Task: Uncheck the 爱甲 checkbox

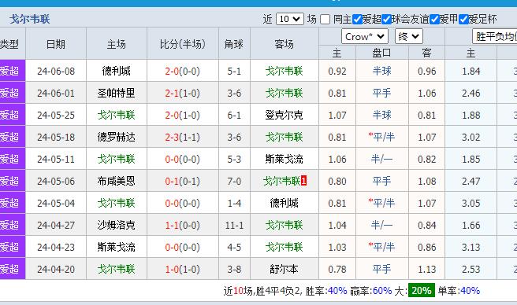Action: click(434, 19)
